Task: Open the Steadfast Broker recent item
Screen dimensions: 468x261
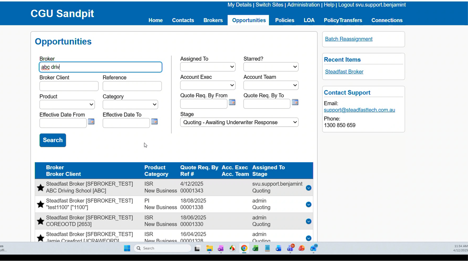Action: coord(344,72)
